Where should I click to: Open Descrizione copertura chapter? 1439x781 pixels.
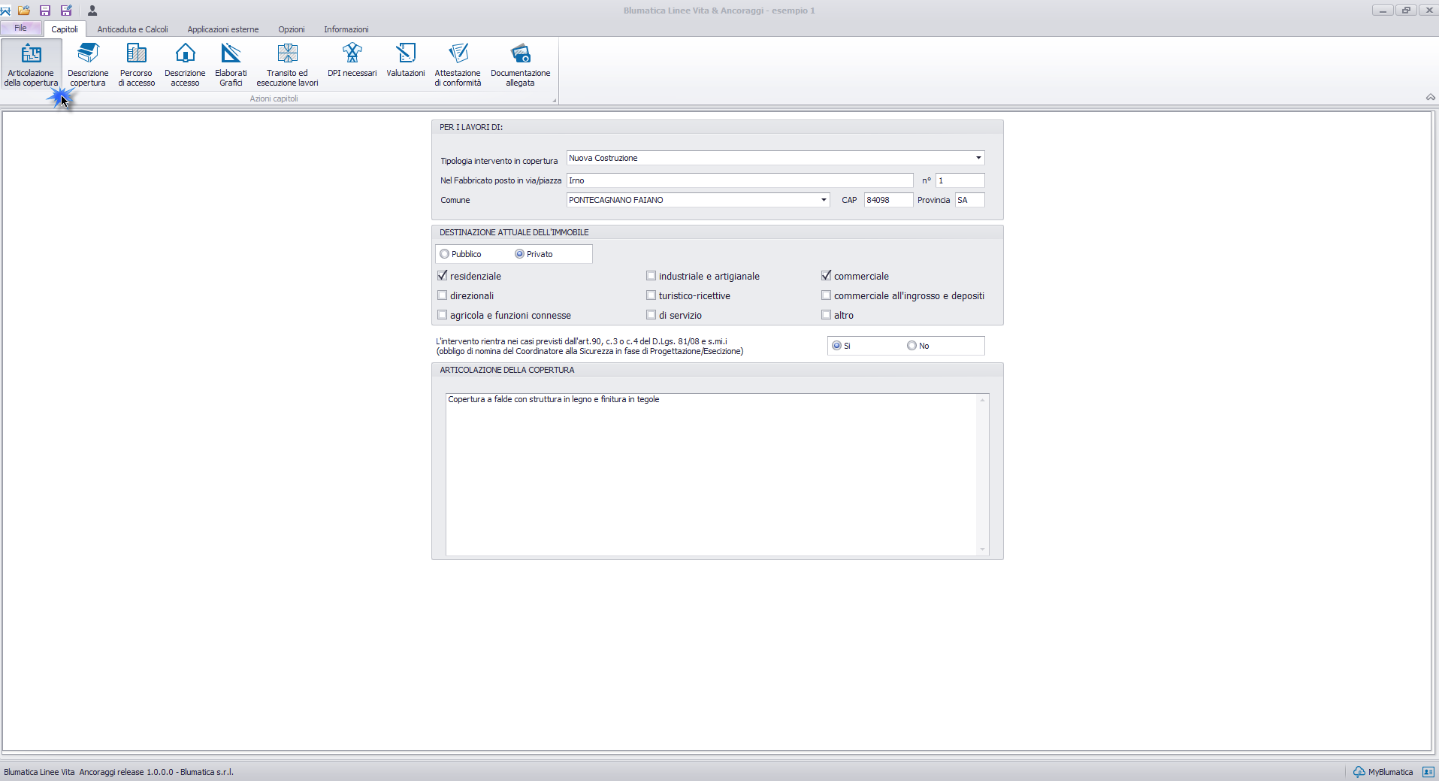coord(88,65)
